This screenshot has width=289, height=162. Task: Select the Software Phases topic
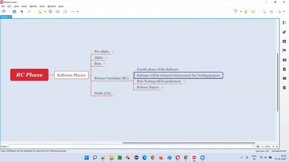71,75
